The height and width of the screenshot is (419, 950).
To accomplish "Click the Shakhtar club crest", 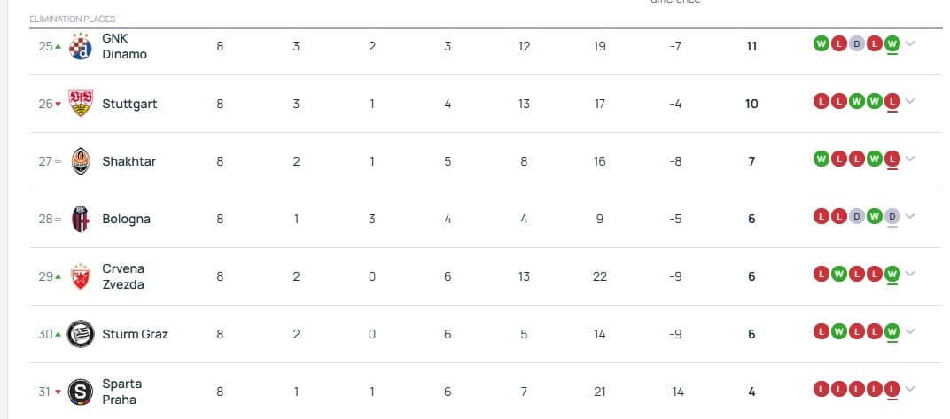I will tap(80, 161).
